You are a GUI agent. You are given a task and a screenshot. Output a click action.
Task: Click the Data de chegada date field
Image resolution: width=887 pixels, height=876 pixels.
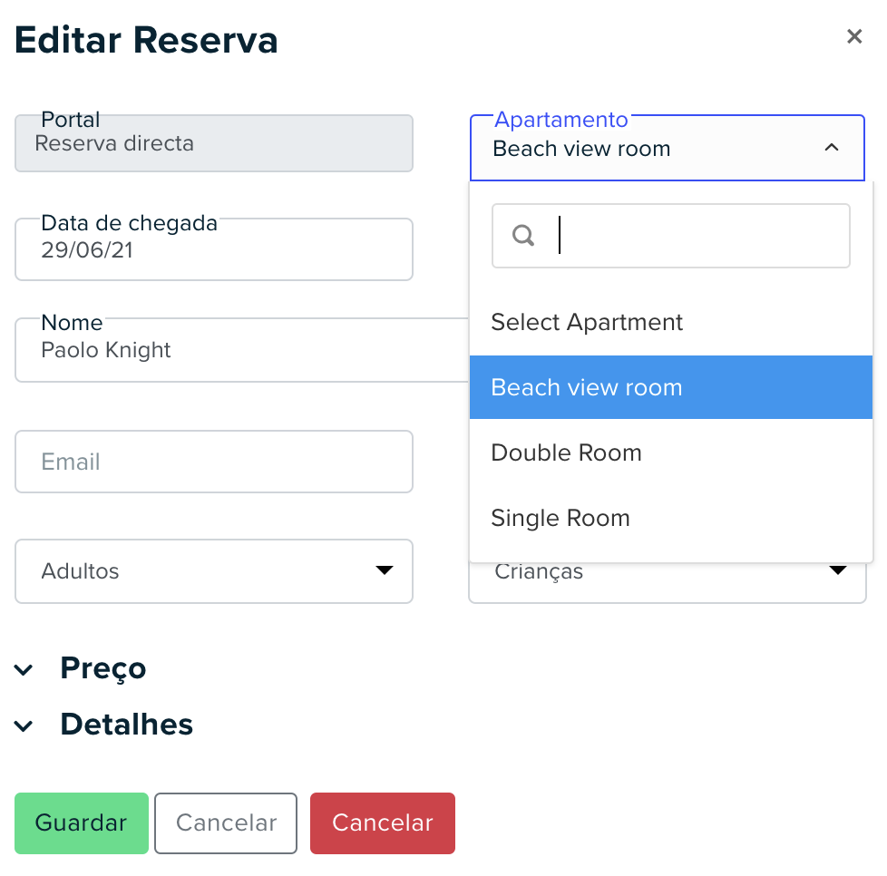(214, 248)
